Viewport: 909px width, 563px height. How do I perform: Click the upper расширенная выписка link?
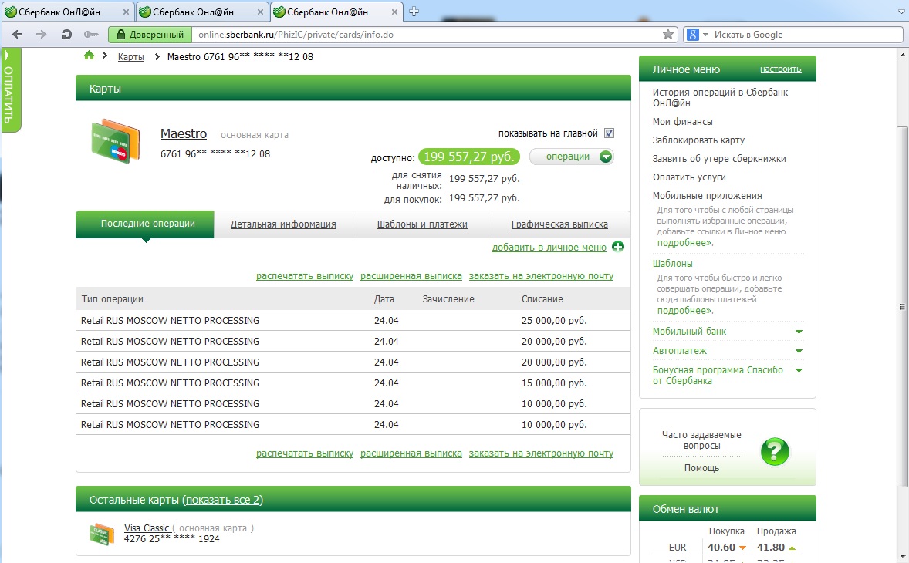coord(411,276)
